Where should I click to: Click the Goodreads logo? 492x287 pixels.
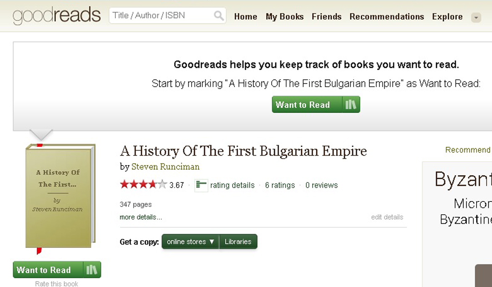(57, 16)
